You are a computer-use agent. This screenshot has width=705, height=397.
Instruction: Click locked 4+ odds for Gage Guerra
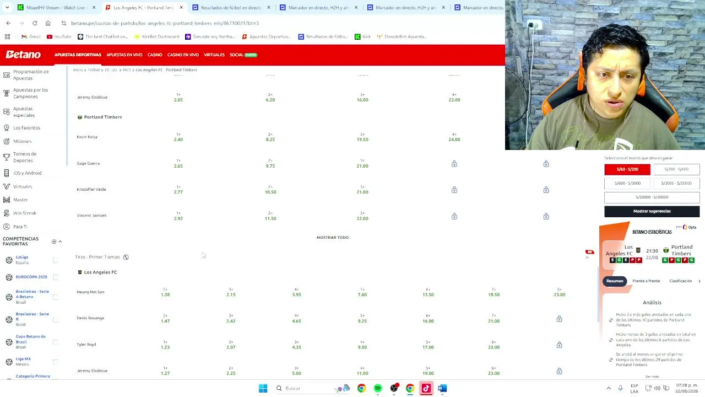pos(454,164)
